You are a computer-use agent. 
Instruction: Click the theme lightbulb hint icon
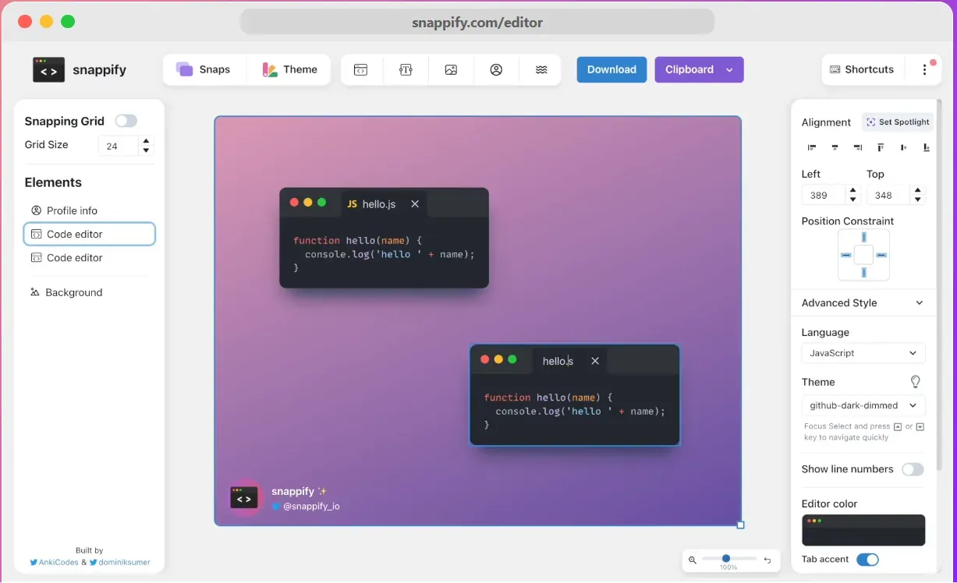916,382
